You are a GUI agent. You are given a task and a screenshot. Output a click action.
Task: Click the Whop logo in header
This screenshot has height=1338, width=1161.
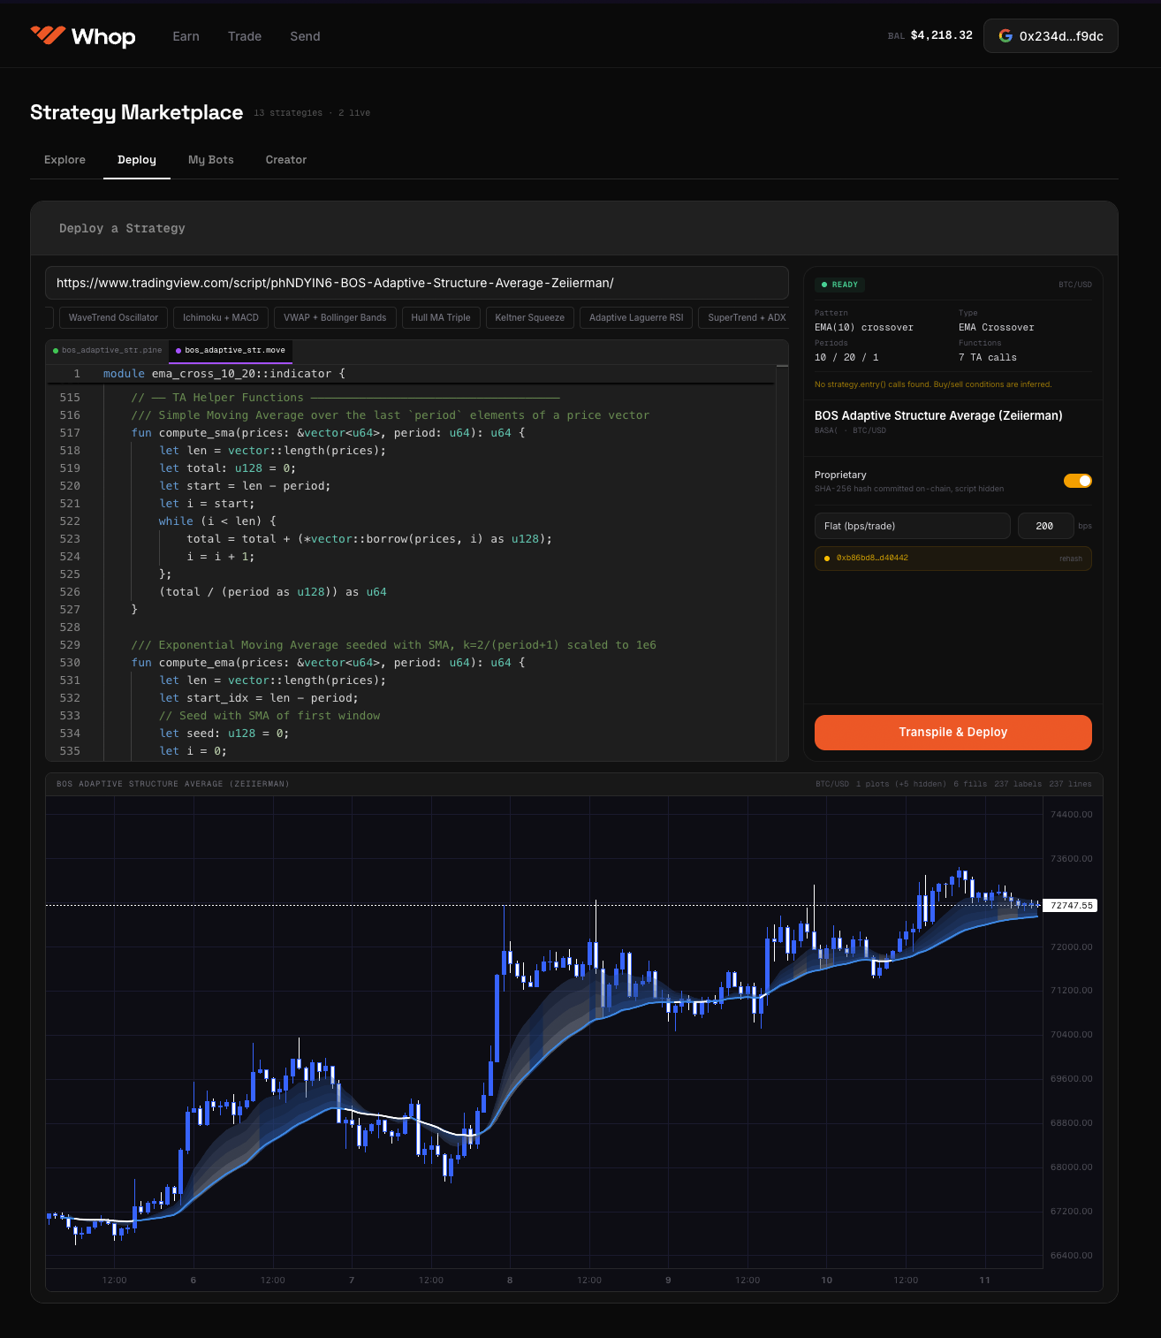(x=83, y=36)
